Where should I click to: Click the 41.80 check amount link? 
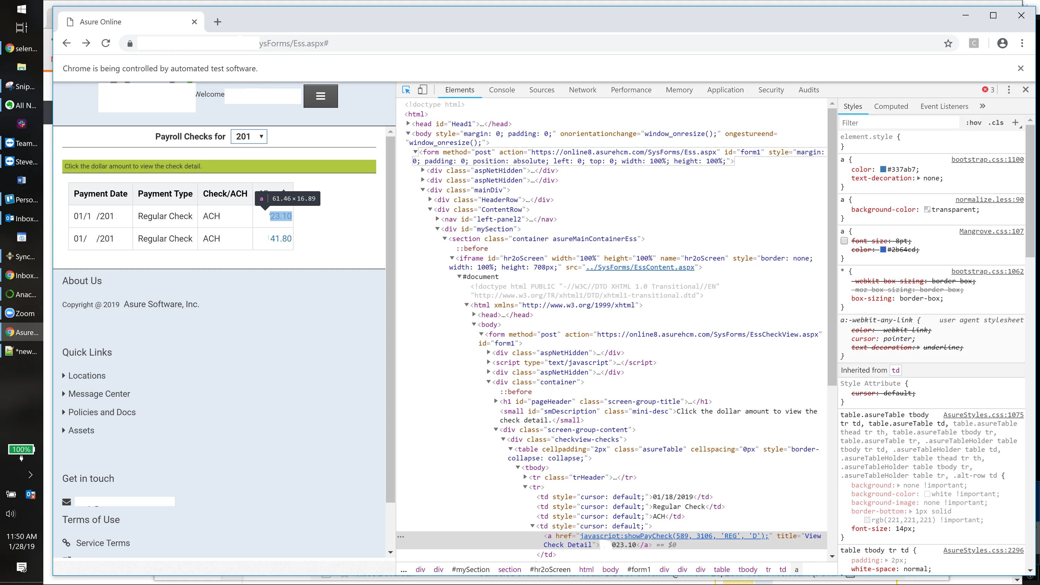tap(280, 238)
